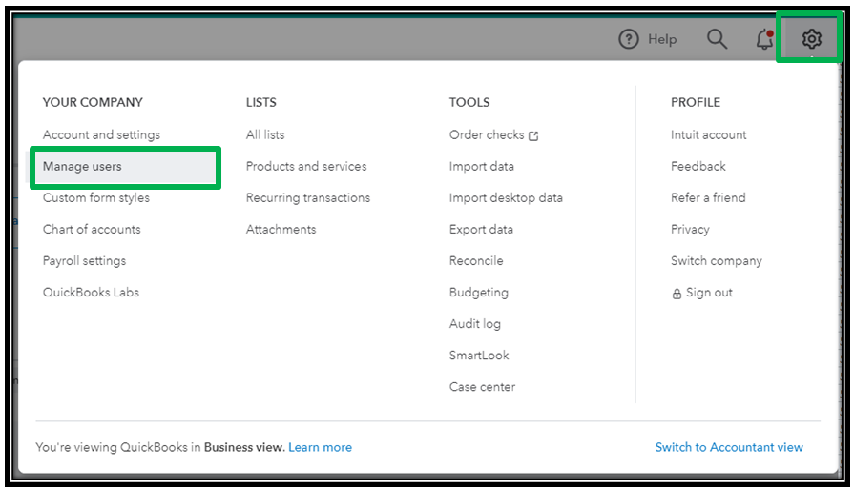Choose Export data
The width and height of the screenshot is (854, 490).
coord(481,230)
